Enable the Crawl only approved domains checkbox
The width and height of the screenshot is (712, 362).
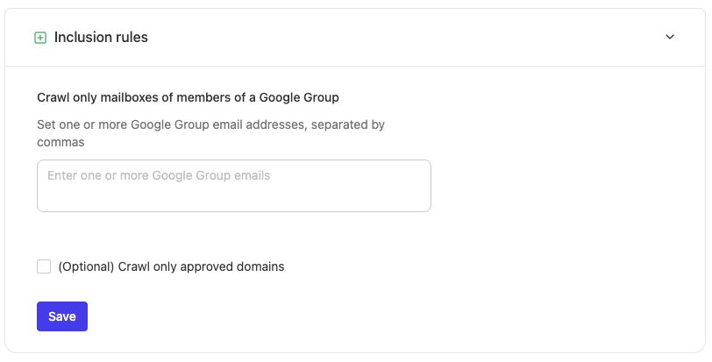pos(44,266)
